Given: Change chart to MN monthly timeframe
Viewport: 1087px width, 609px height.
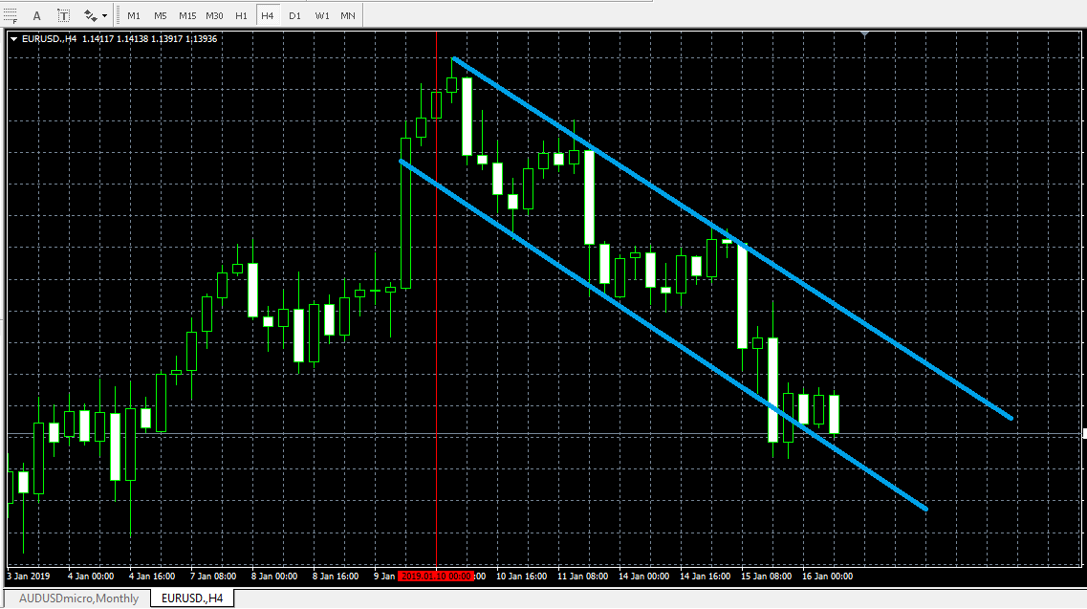Looking at the screenshot, I should [348, 16].
